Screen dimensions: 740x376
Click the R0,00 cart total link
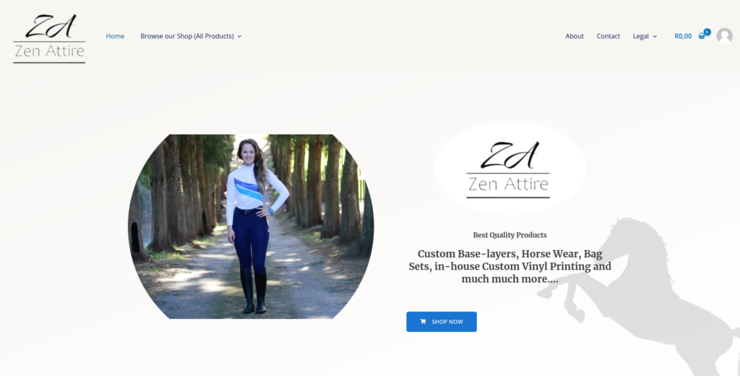[683, 36]
